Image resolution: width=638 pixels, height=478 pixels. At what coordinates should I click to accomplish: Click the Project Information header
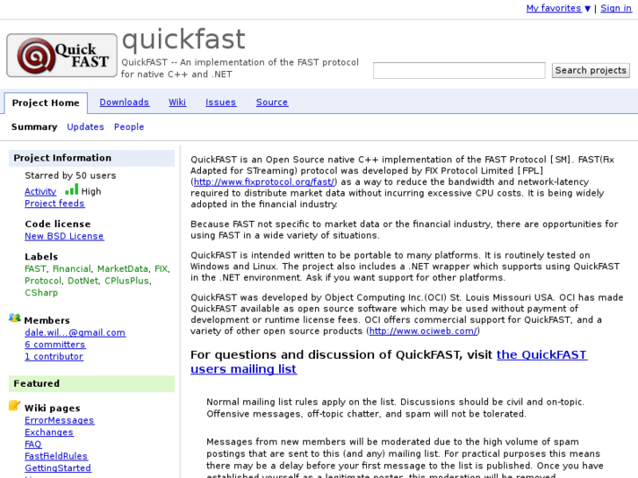pyautogui.click(x=91, y=158)
